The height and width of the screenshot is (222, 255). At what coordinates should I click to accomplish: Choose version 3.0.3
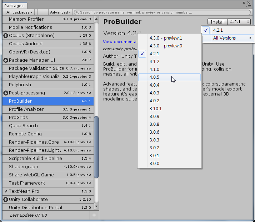(169, 140)
